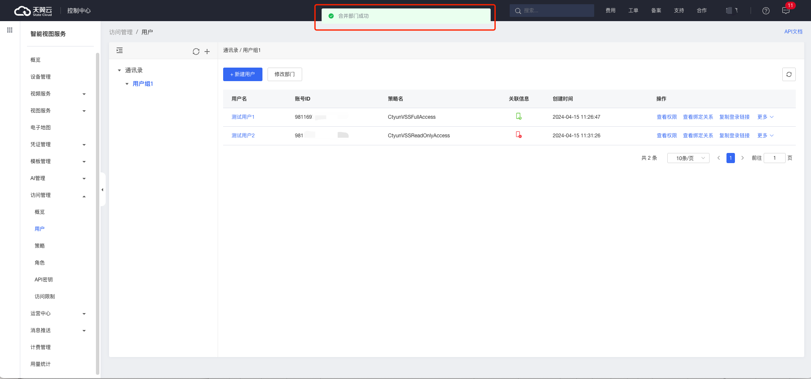Screen dimensions: 811x379
Task: Collapse the sidebar with the arrow handle
Action: (102, 190)
